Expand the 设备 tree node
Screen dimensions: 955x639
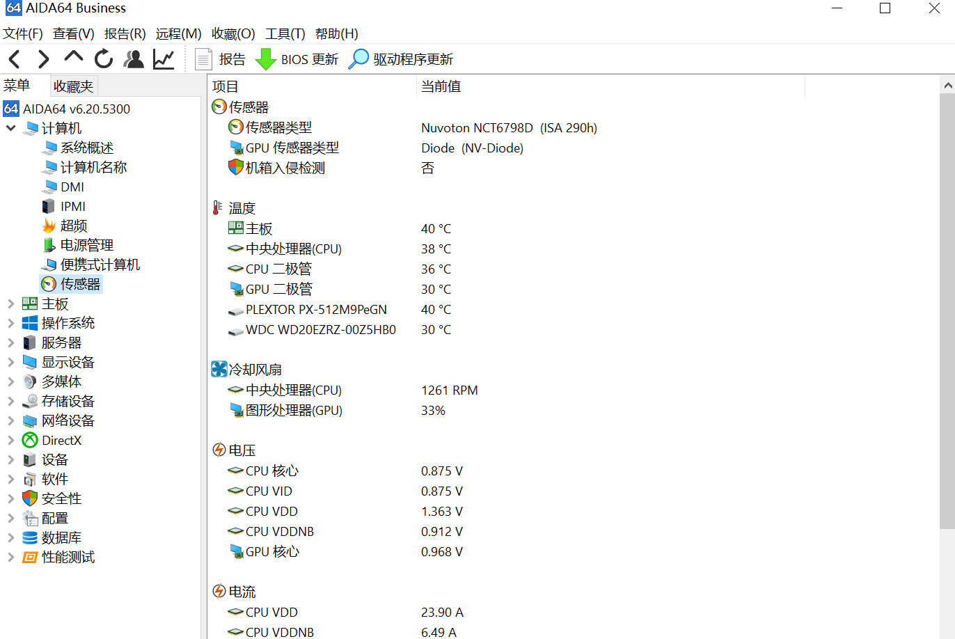click(x=10, y=459)
